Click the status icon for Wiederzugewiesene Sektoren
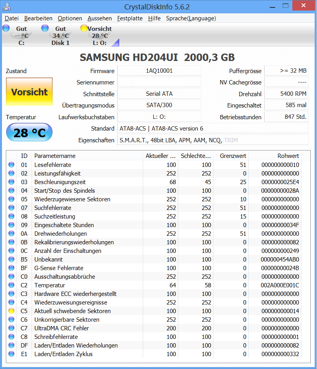 11,199
